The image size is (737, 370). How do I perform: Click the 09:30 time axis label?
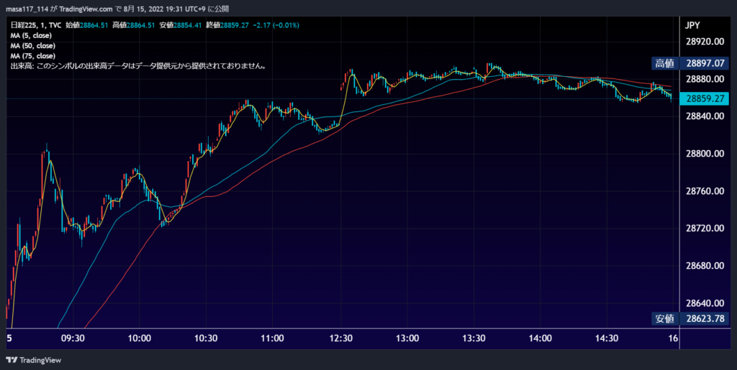click(x=73, y=338)
